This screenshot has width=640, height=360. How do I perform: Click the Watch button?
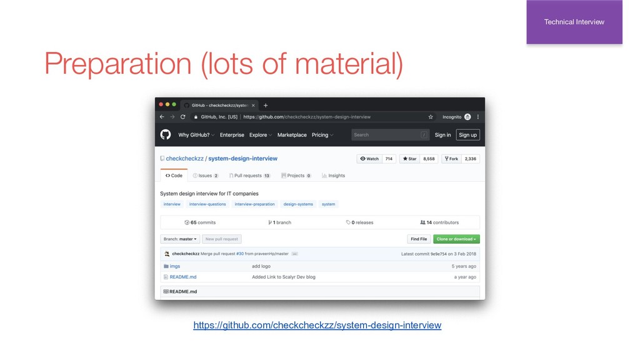coord(369,159)
